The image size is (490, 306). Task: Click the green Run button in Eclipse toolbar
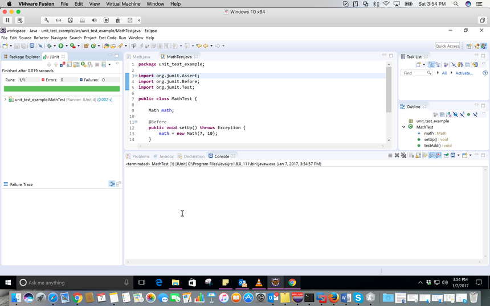(x=60, y=46)
